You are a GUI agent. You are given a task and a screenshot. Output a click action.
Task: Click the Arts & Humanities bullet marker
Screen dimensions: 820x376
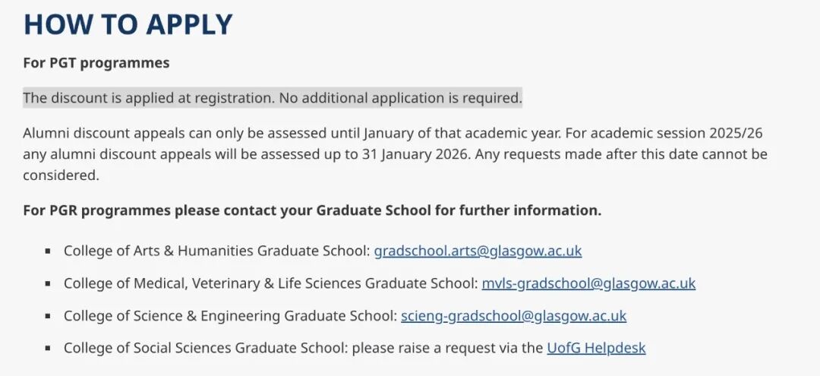coord(48,251)
